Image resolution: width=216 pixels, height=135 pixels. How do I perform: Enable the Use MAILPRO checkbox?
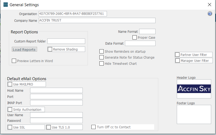(10, 84)
